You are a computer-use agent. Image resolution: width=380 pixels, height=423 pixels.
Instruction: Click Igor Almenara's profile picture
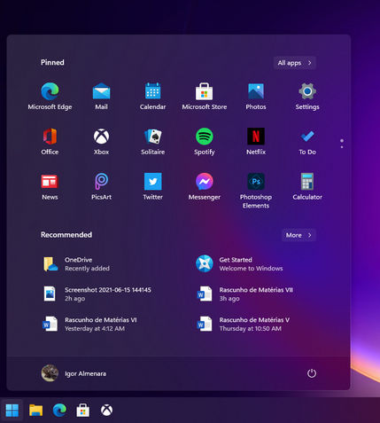point(50,373)
